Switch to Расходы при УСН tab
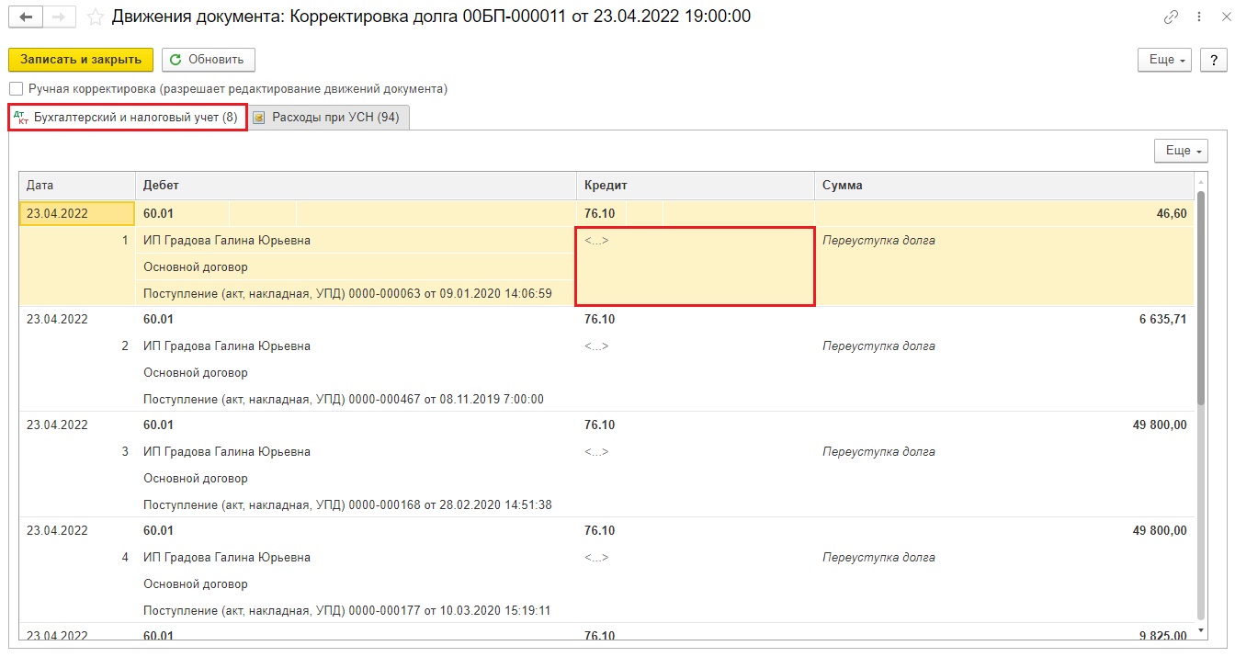 [x=328, y=118]
